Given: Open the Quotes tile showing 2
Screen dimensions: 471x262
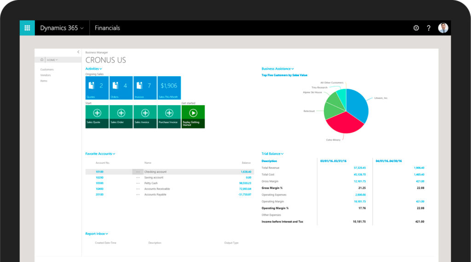Looking at the screenshot, I should point(97,88).
